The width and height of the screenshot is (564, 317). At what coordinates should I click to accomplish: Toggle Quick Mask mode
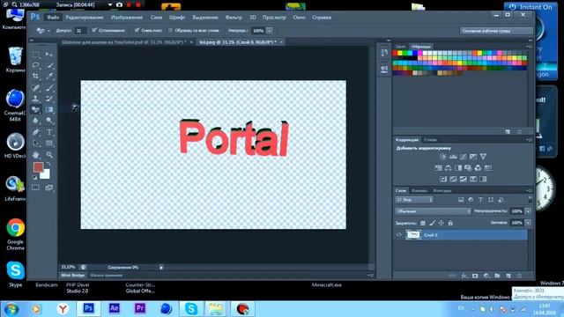35,188
